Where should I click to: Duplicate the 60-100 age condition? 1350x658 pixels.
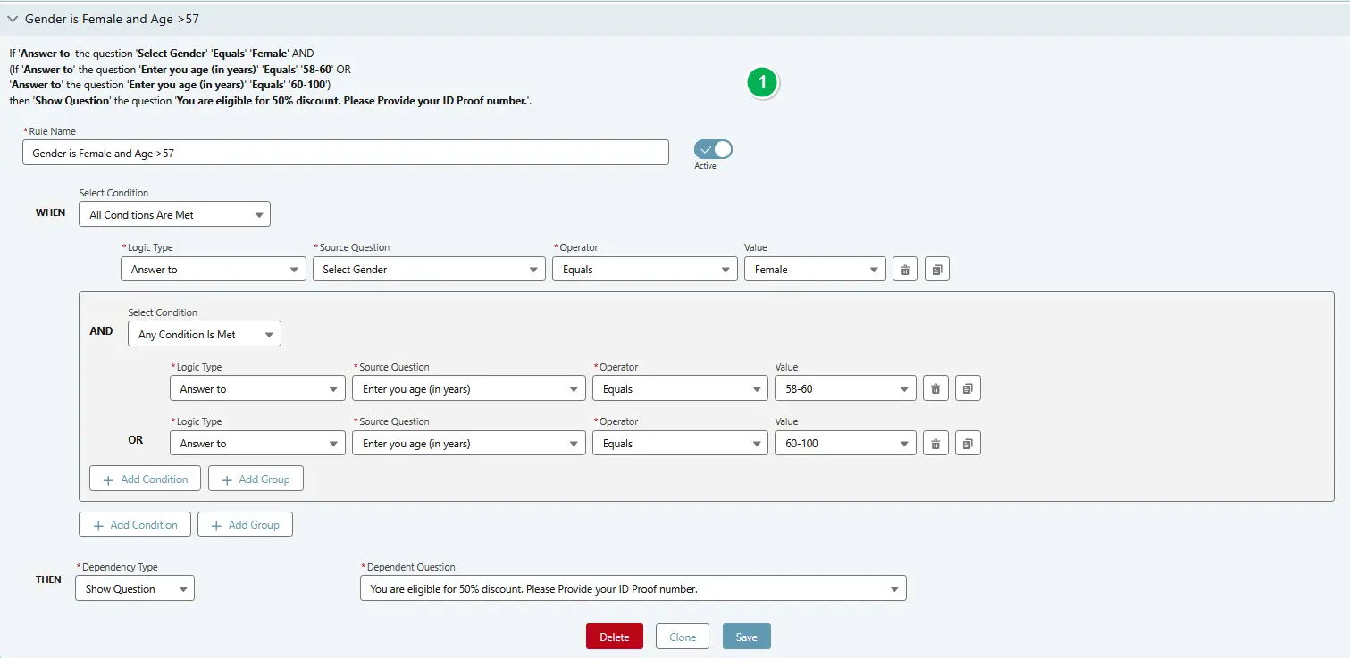[967, 443]
